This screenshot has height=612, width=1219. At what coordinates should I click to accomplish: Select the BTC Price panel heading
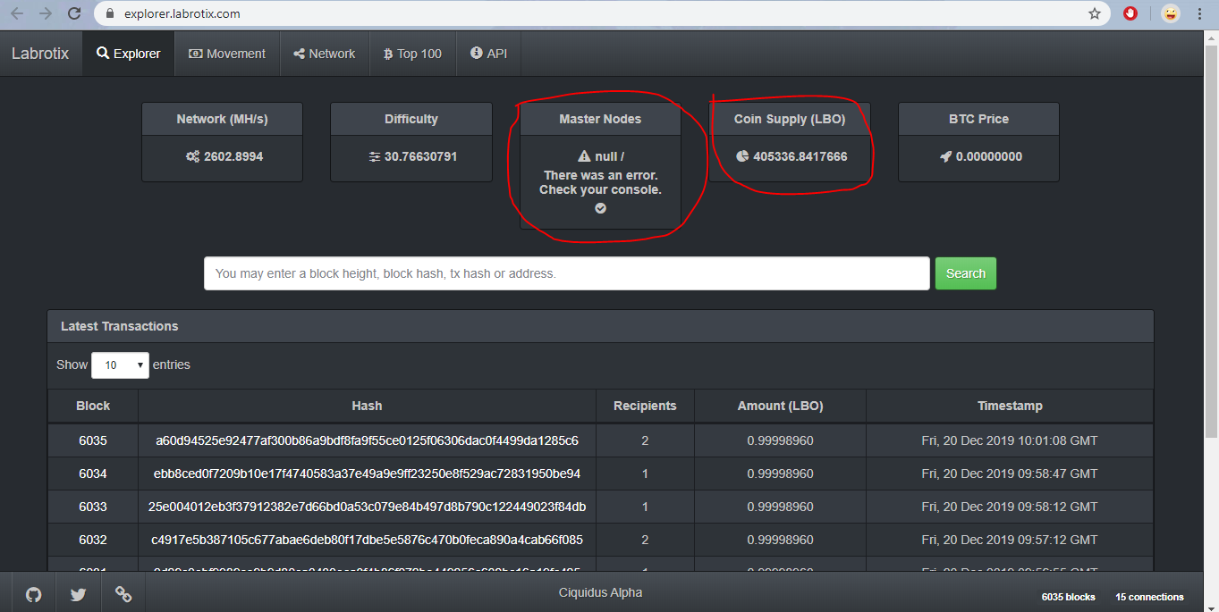coord(978,119)
